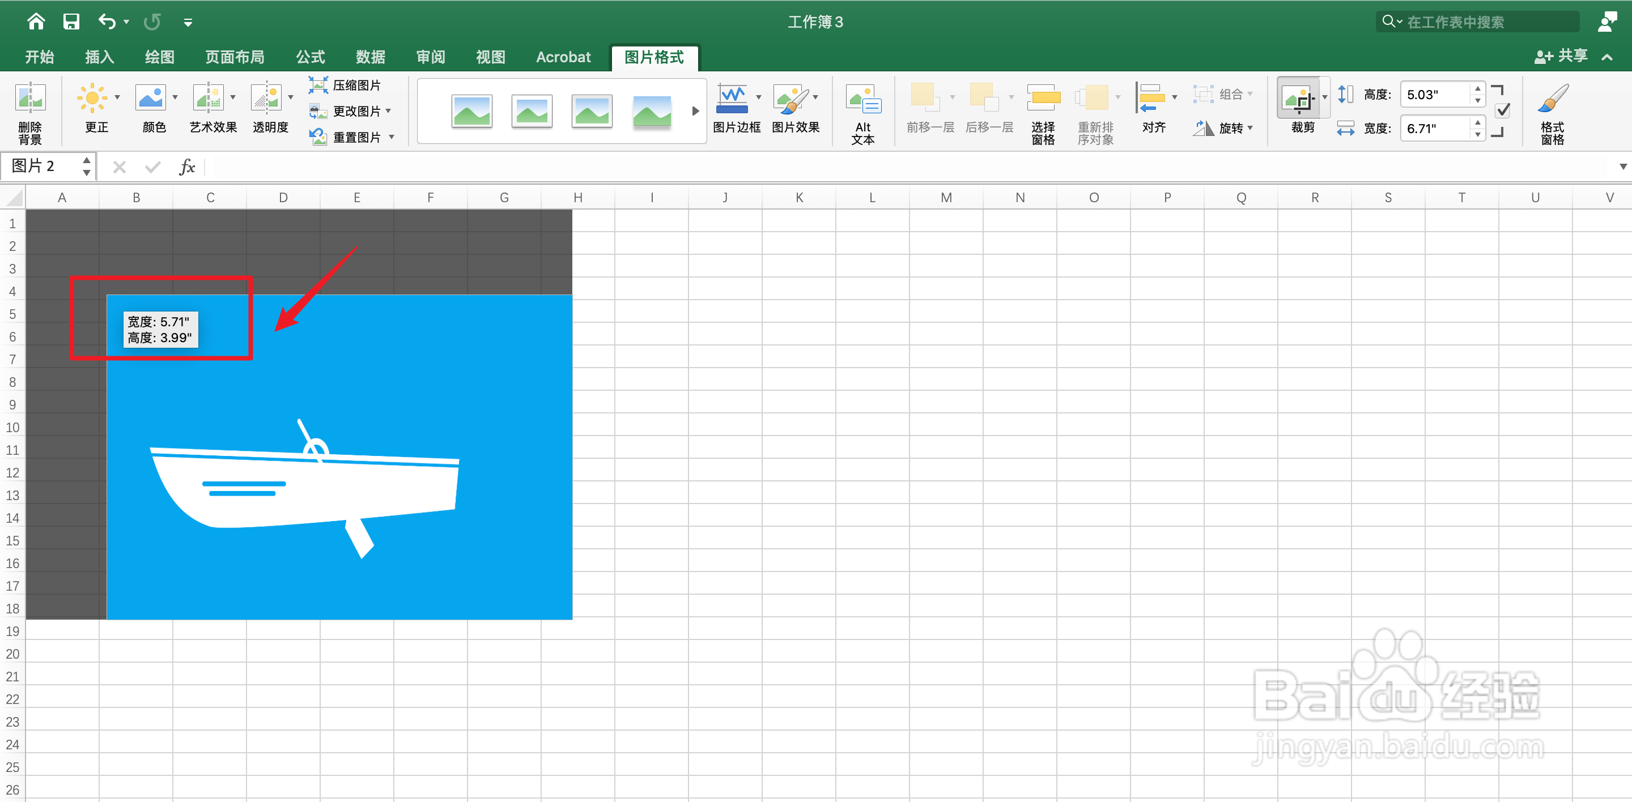
Task: Toggle the lock aspect ratio checkbox
Action: coord(1503,111)
